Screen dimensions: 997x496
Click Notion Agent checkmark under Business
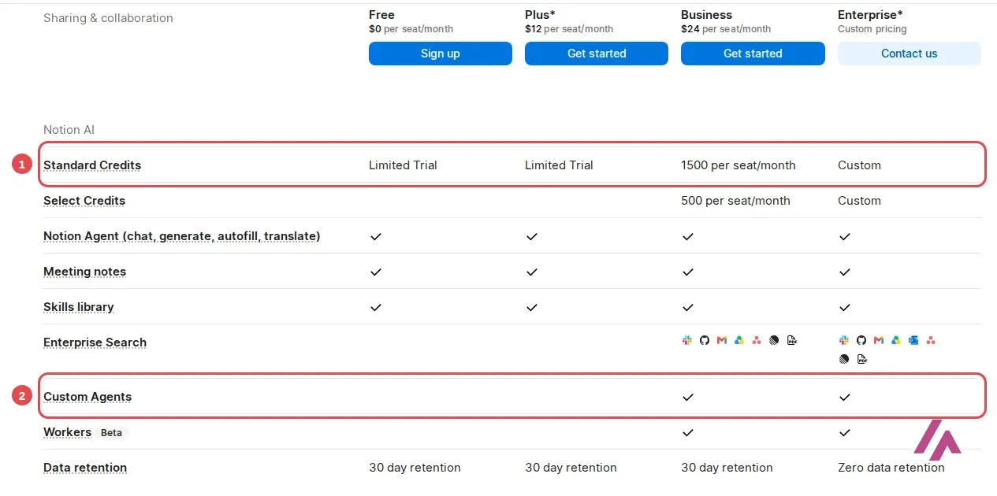688,236
